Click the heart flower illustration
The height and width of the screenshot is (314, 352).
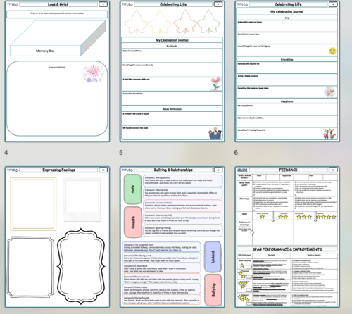coord(216,84)
